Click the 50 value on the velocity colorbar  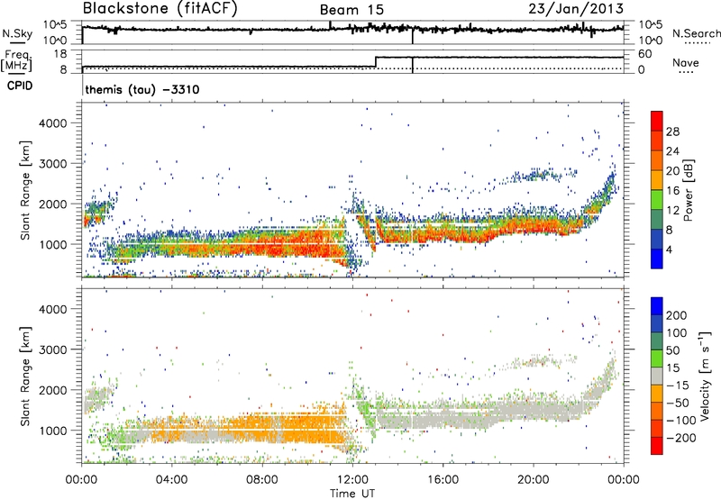click(x=672, y=350)
